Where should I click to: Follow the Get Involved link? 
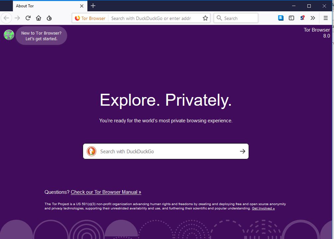pos(263,208)
